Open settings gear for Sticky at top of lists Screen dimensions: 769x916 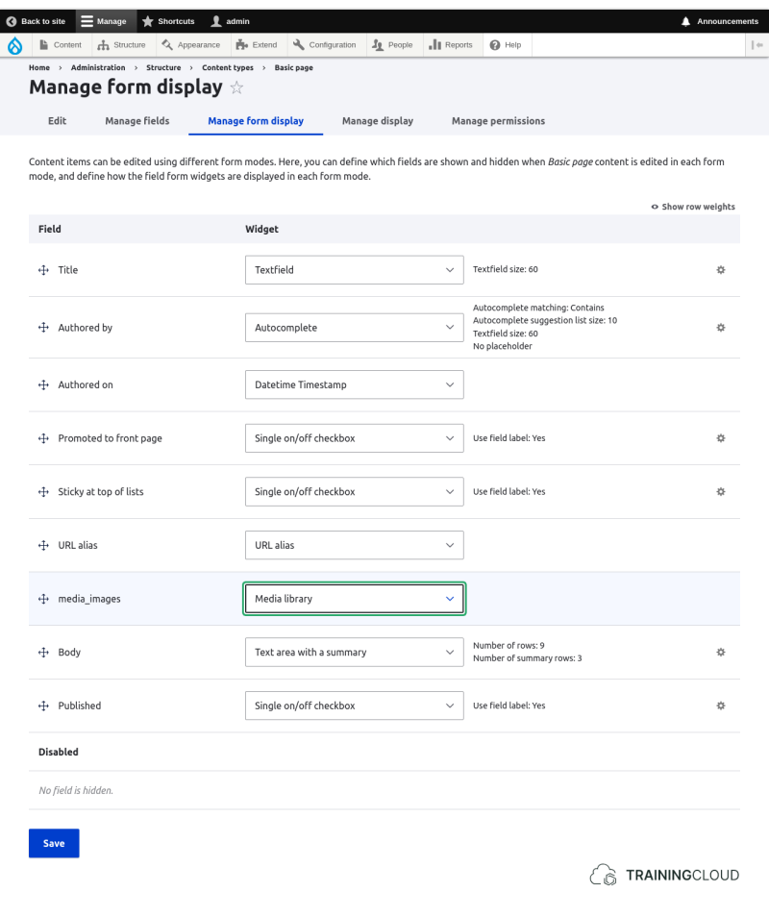pos(721,492)
